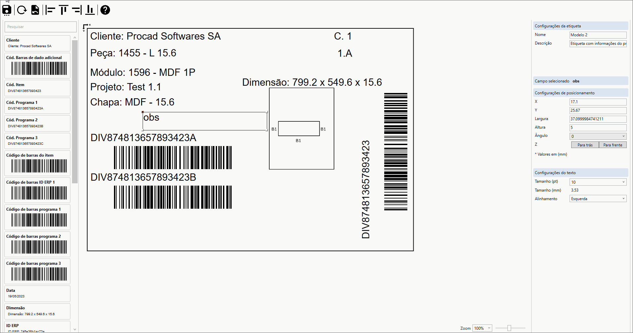Edit the Altura value field
This screenshot has width=633, height=333.
pos(598,128)
